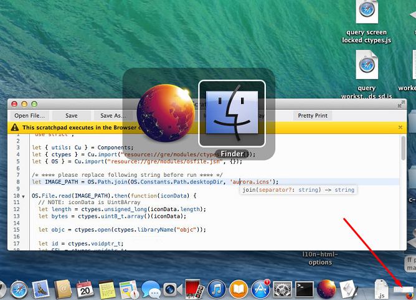Click 'ctypes.unsigned_long' on line 12

click(114, 209)
